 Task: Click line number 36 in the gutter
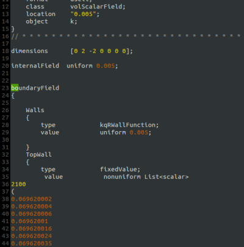coord(5,184)
